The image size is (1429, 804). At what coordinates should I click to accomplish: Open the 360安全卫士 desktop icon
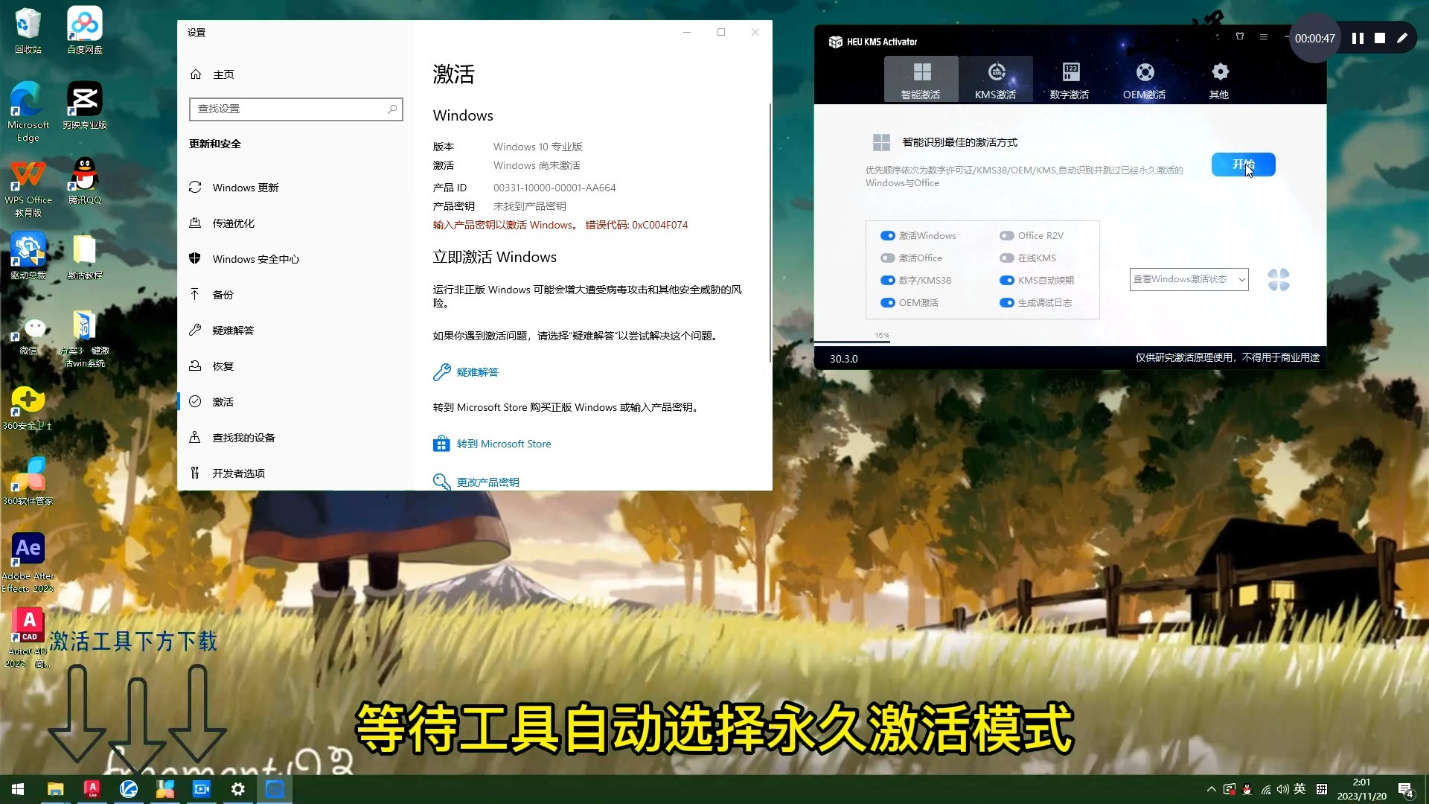click(28, 408)
